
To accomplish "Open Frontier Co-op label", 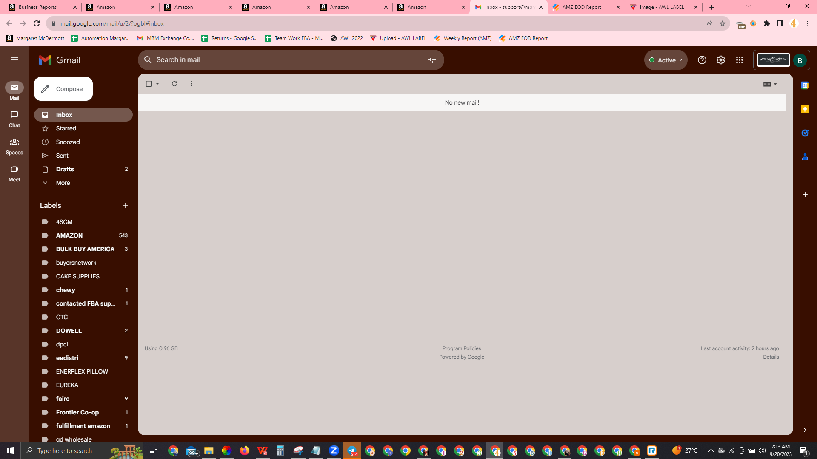I will coord(83,412).
